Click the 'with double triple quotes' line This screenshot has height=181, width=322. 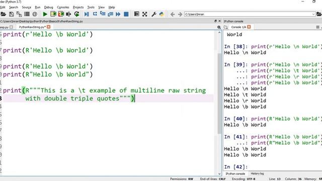pyautogui.click(x=80, y=99)
